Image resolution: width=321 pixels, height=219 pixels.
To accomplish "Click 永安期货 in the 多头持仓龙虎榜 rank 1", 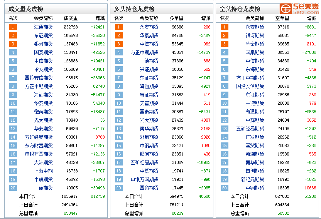I will coord(149,27).
